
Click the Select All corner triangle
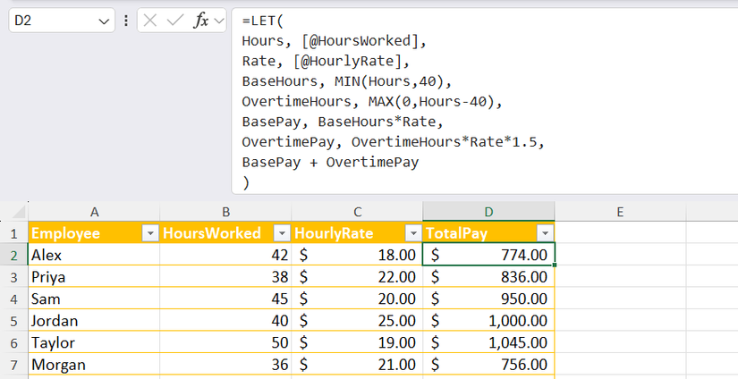tap(19, 212)
